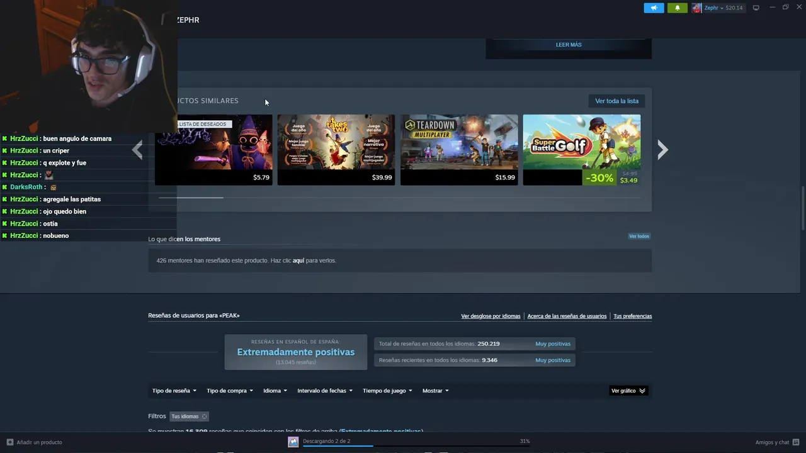Screen dimensions: 806x453
Task: Show previous similar products with left arrow
Action: [137, 150]
